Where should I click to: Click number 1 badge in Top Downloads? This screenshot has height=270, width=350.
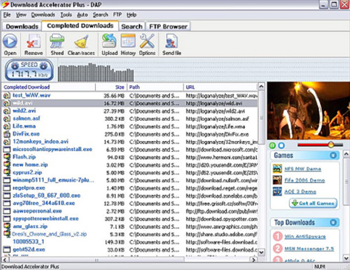[x=278, y=236]
